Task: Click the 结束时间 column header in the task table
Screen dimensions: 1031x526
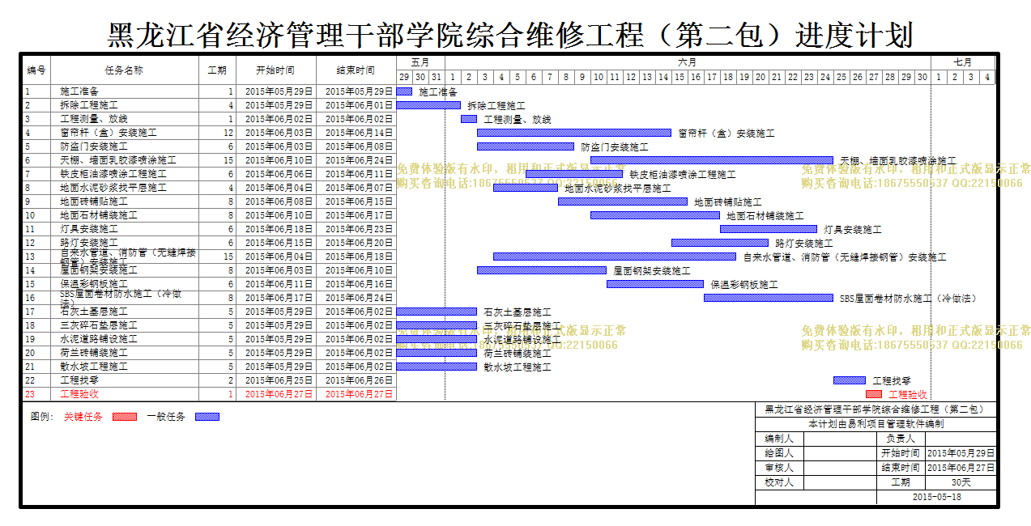Action: pyautogui.click(x=356, y=70)
